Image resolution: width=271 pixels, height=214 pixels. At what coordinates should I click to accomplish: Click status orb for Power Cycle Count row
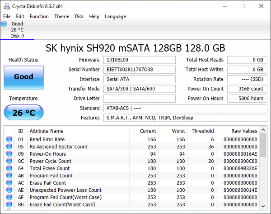9,161
